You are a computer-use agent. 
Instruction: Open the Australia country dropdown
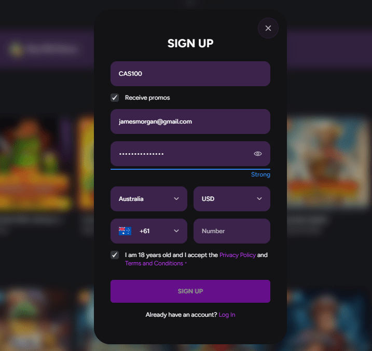click(149, 199)
